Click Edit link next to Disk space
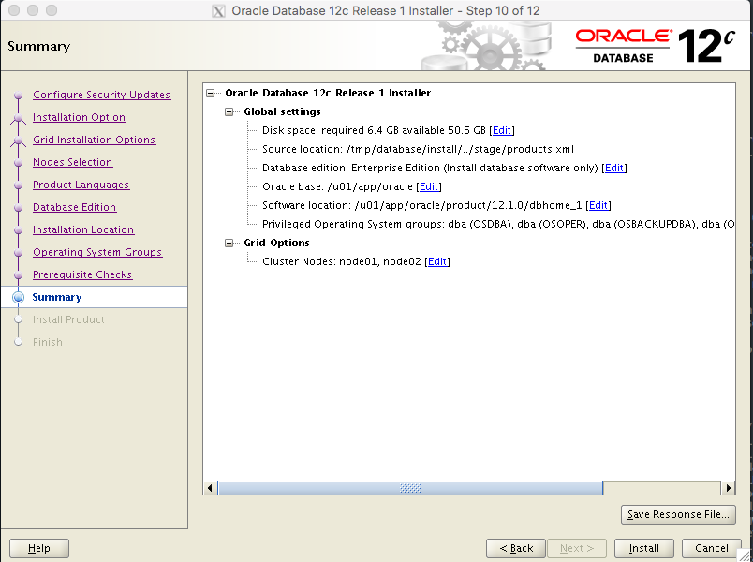 pyautogui.click(x=502, y=131)
